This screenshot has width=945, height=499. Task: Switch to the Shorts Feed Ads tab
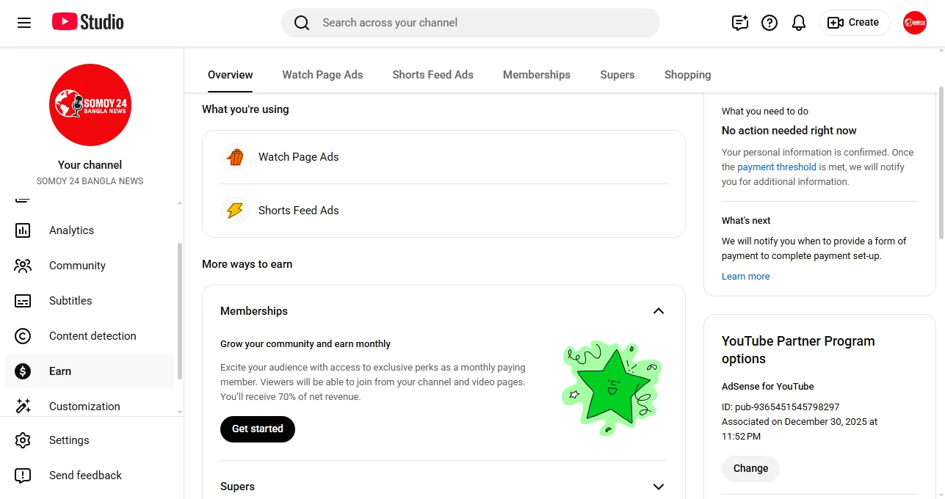(x=433, y=75)
